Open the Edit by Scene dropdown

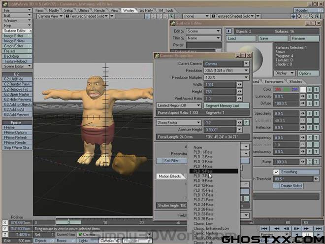[203, 31]
